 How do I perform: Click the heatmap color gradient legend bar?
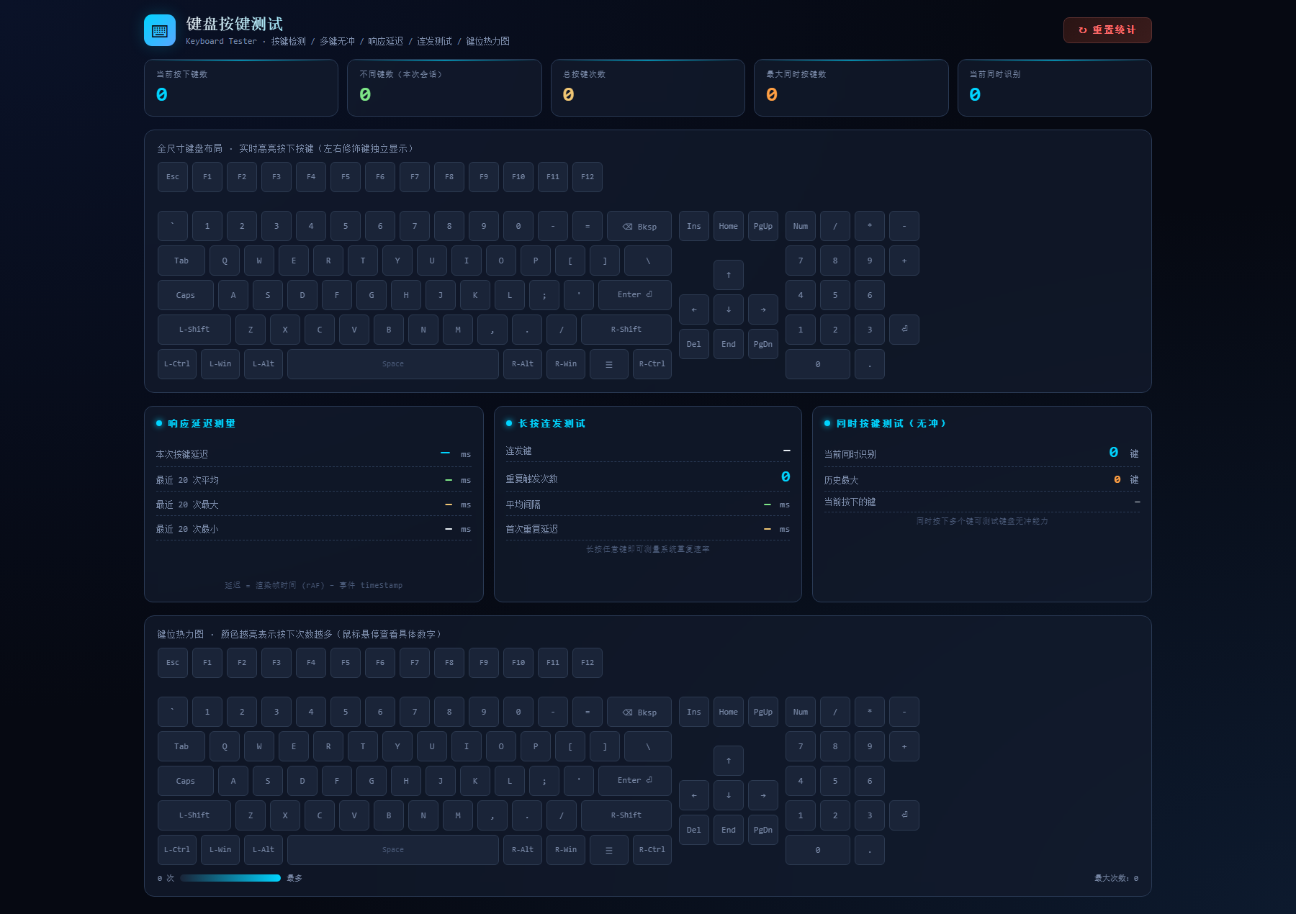(230, 878)
